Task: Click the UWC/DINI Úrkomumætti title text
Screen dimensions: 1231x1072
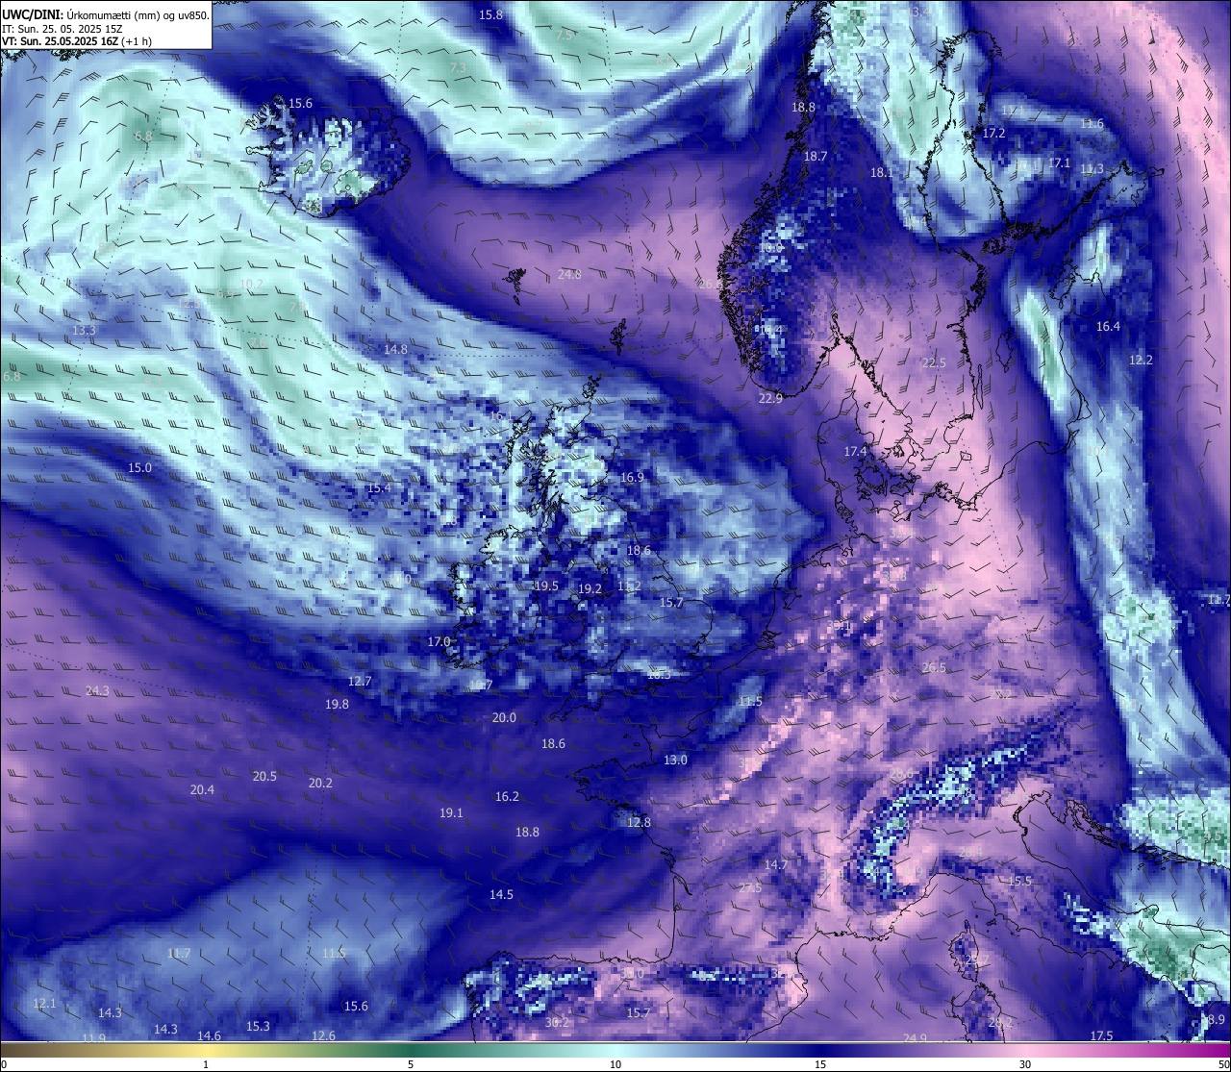Action: click(105, 15)
